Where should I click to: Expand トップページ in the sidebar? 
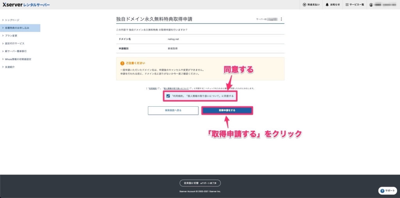12,20
